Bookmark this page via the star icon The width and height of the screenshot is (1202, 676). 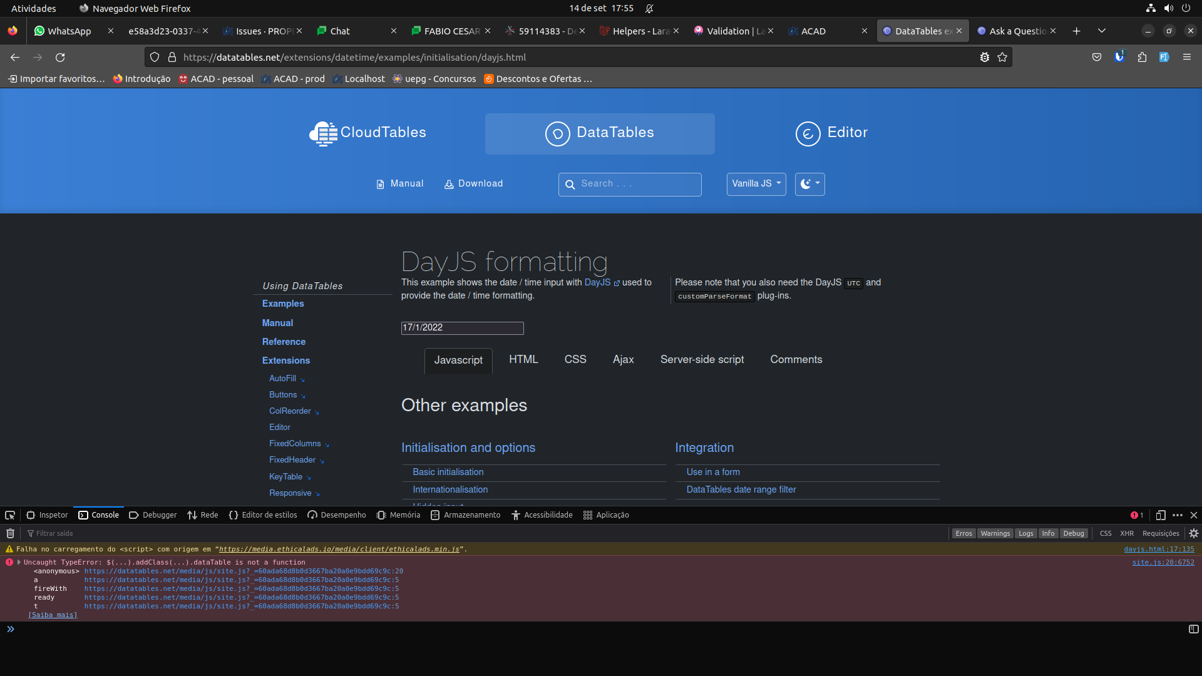coord(1002,57)
